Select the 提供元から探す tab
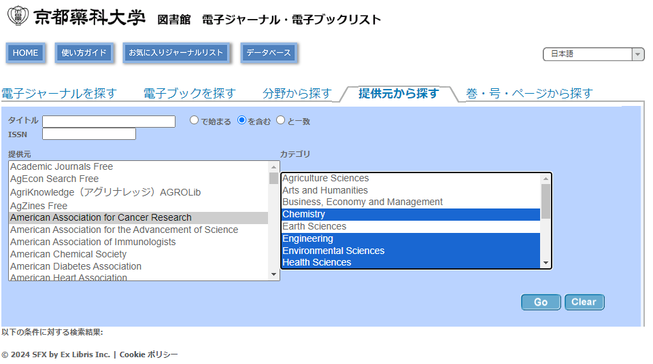The height and width of the screenshot is (364, 653). point(399,93)
